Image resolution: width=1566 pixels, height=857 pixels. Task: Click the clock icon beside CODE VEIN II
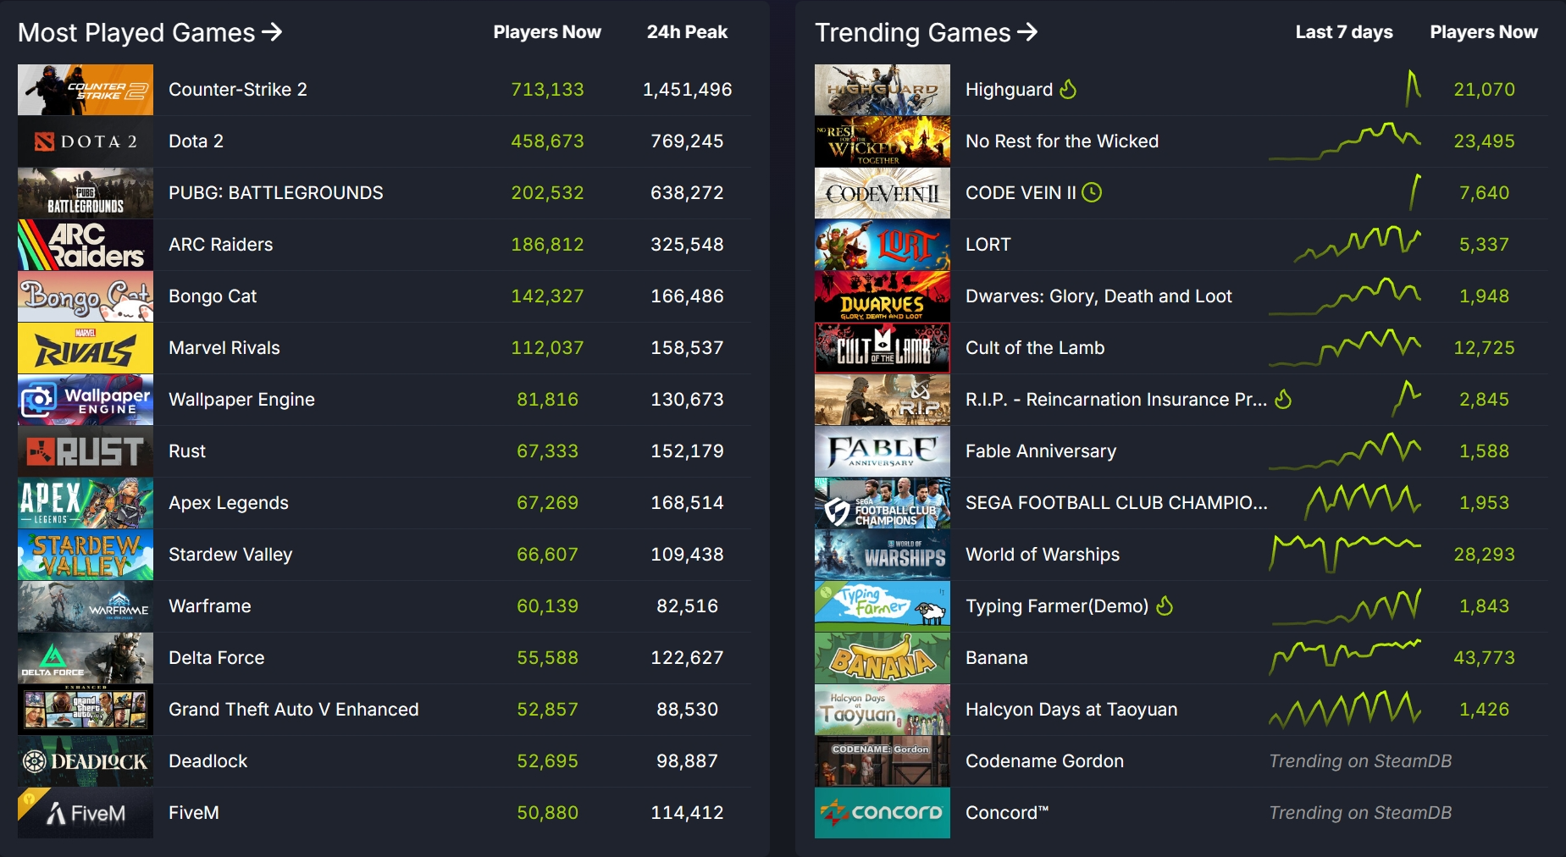[1093, 192]
